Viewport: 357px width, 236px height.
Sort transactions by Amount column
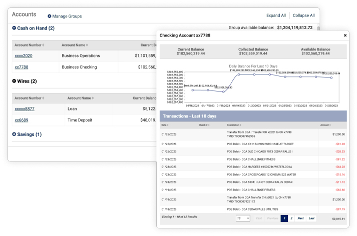(x=325, y=125)
